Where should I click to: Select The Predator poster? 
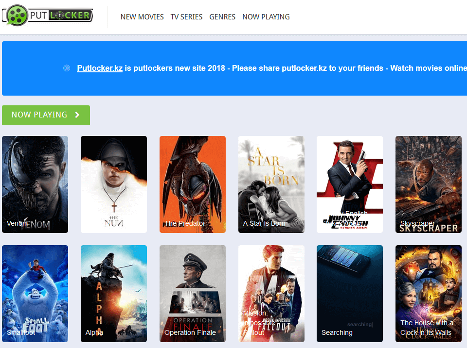193,184
